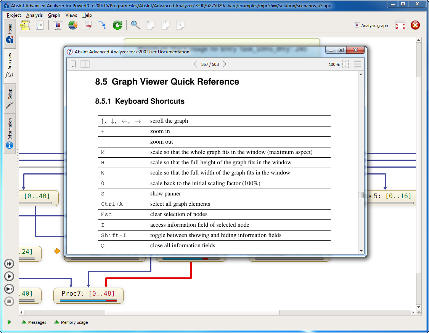Go to the next documentation page
Viewport: 429px width, 333px height.
tap(224, 64)
